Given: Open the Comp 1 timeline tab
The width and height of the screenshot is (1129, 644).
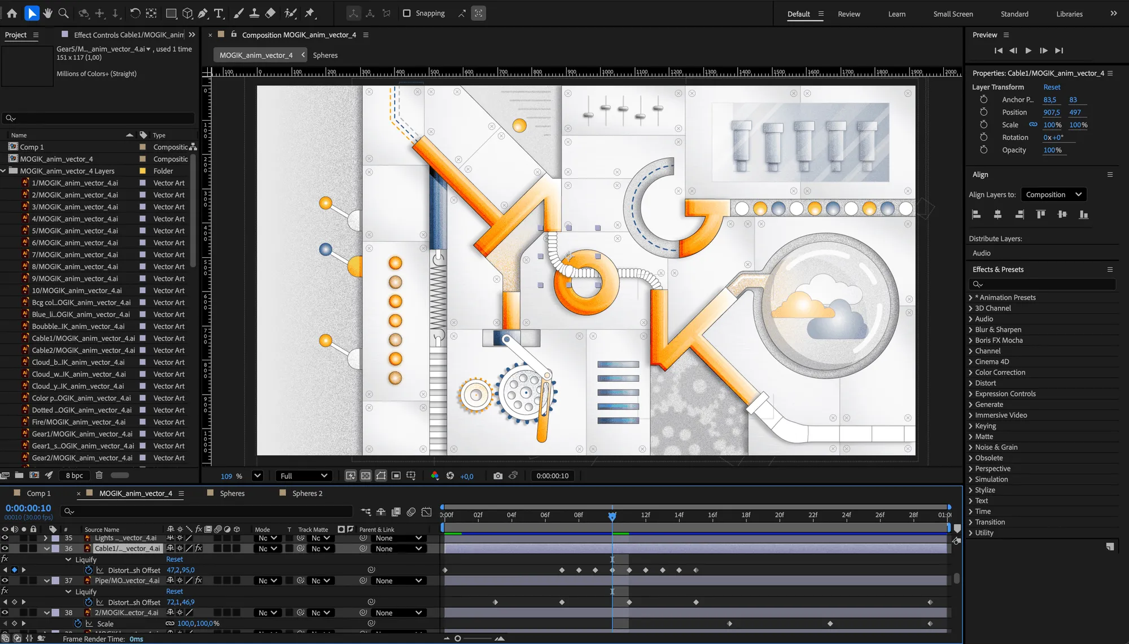Looking at the screenshot, I should [x=38, y=493].
